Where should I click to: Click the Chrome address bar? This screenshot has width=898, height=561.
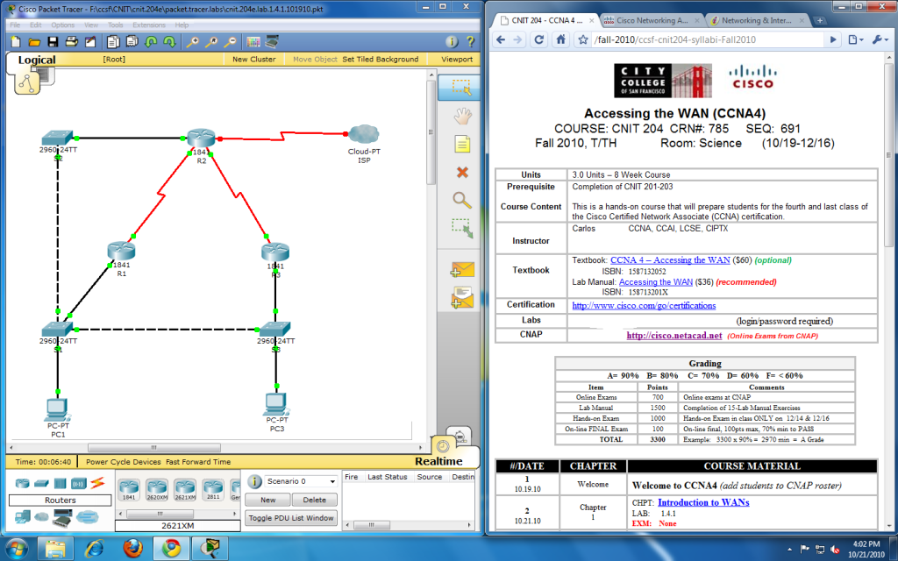708,39
